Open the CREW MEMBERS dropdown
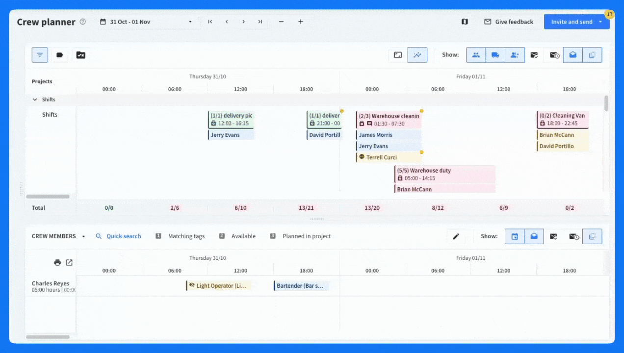The height and width of the screenshot is (353, 624). click(59, 236)
